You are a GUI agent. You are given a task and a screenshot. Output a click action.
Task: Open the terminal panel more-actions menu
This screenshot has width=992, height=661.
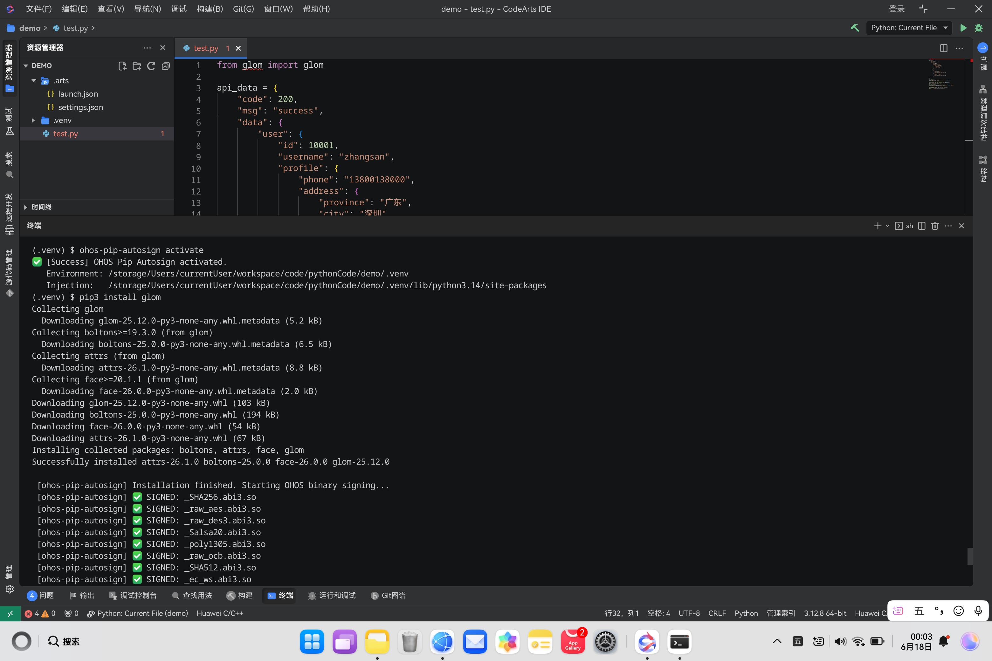[x=948, y=226]
